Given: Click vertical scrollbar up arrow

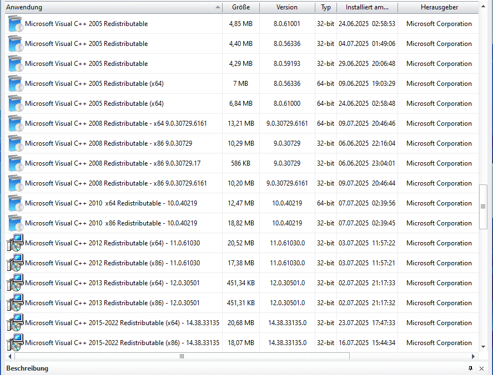Looking at the screenshot, I should (x=483, y=6).
